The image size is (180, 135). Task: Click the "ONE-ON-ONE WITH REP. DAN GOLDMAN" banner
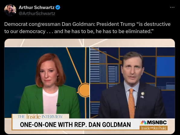pos(76,124)
